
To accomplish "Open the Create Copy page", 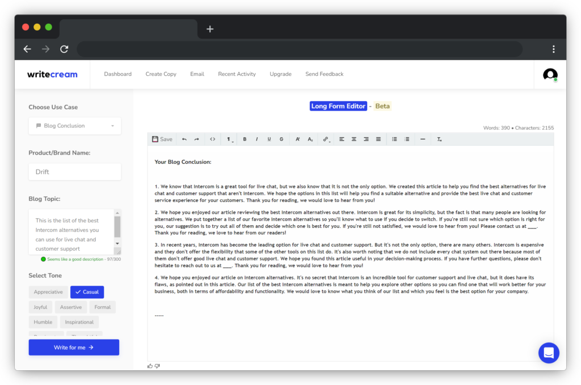I will point(161,74).
